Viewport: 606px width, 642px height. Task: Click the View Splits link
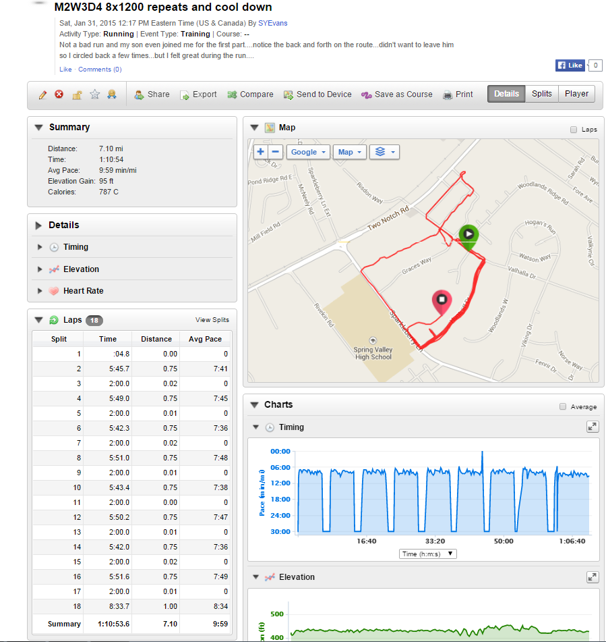point(212,320)
